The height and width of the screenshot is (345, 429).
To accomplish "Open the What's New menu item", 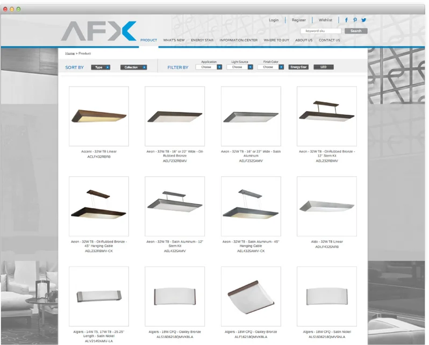I will pyautogui.click(x=174, y=40).
